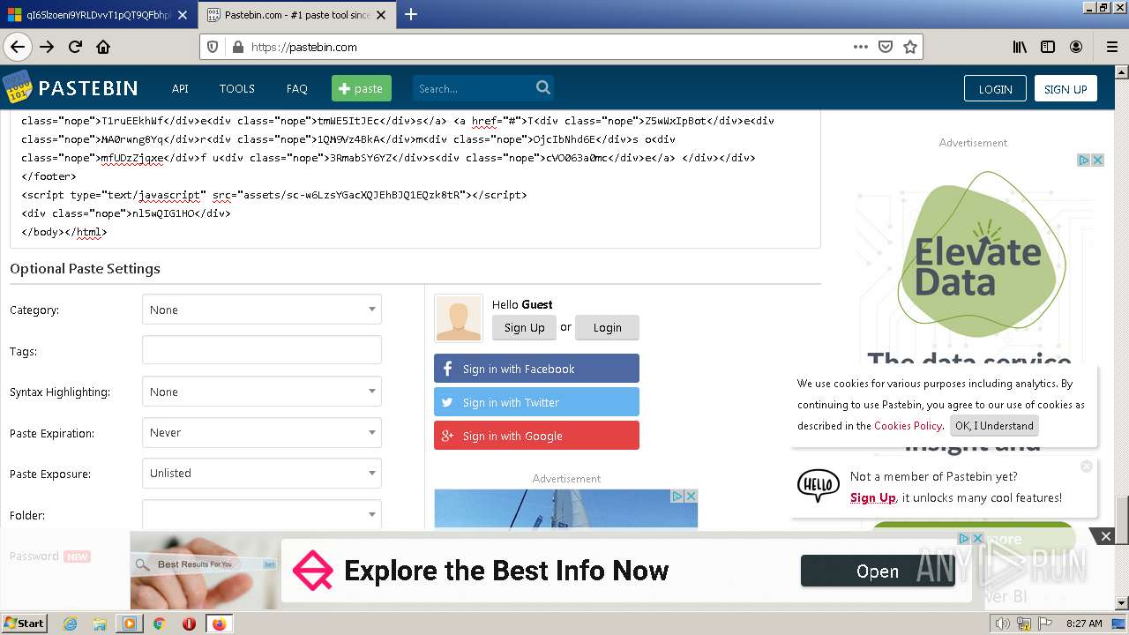Viewport: 1129px width, 635px height.
Task: Bookmark this page with the star icon
Action: [x=910, y=47]
